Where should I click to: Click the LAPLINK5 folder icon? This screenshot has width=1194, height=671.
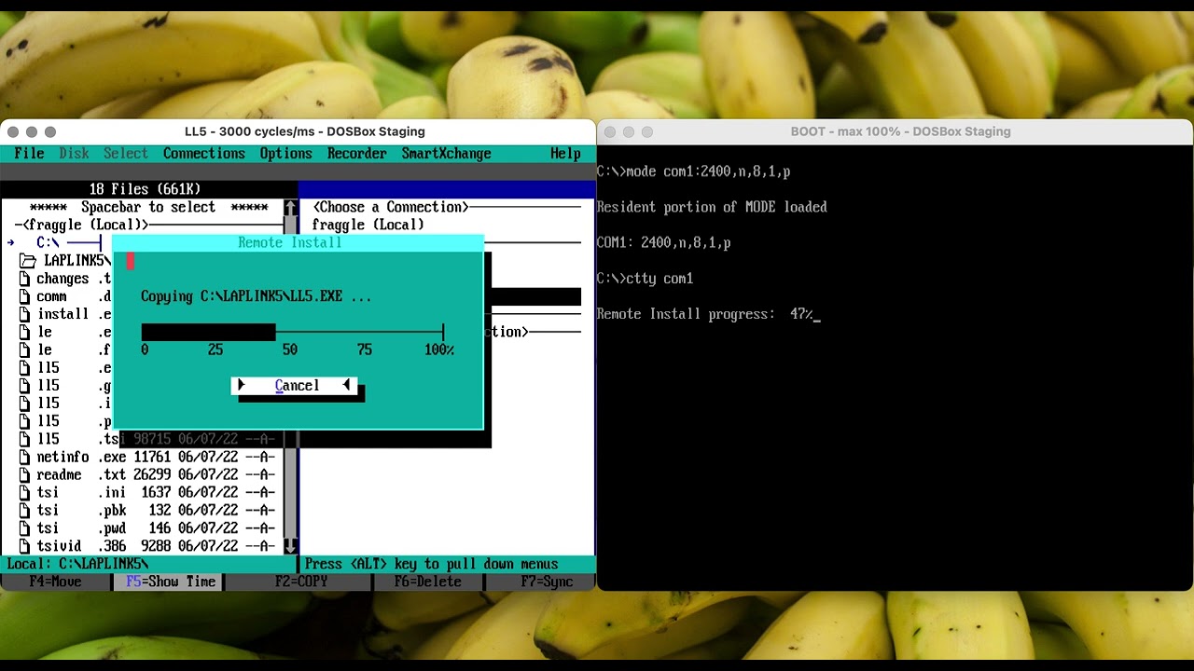pyautogui.click(x=28, y=261)
